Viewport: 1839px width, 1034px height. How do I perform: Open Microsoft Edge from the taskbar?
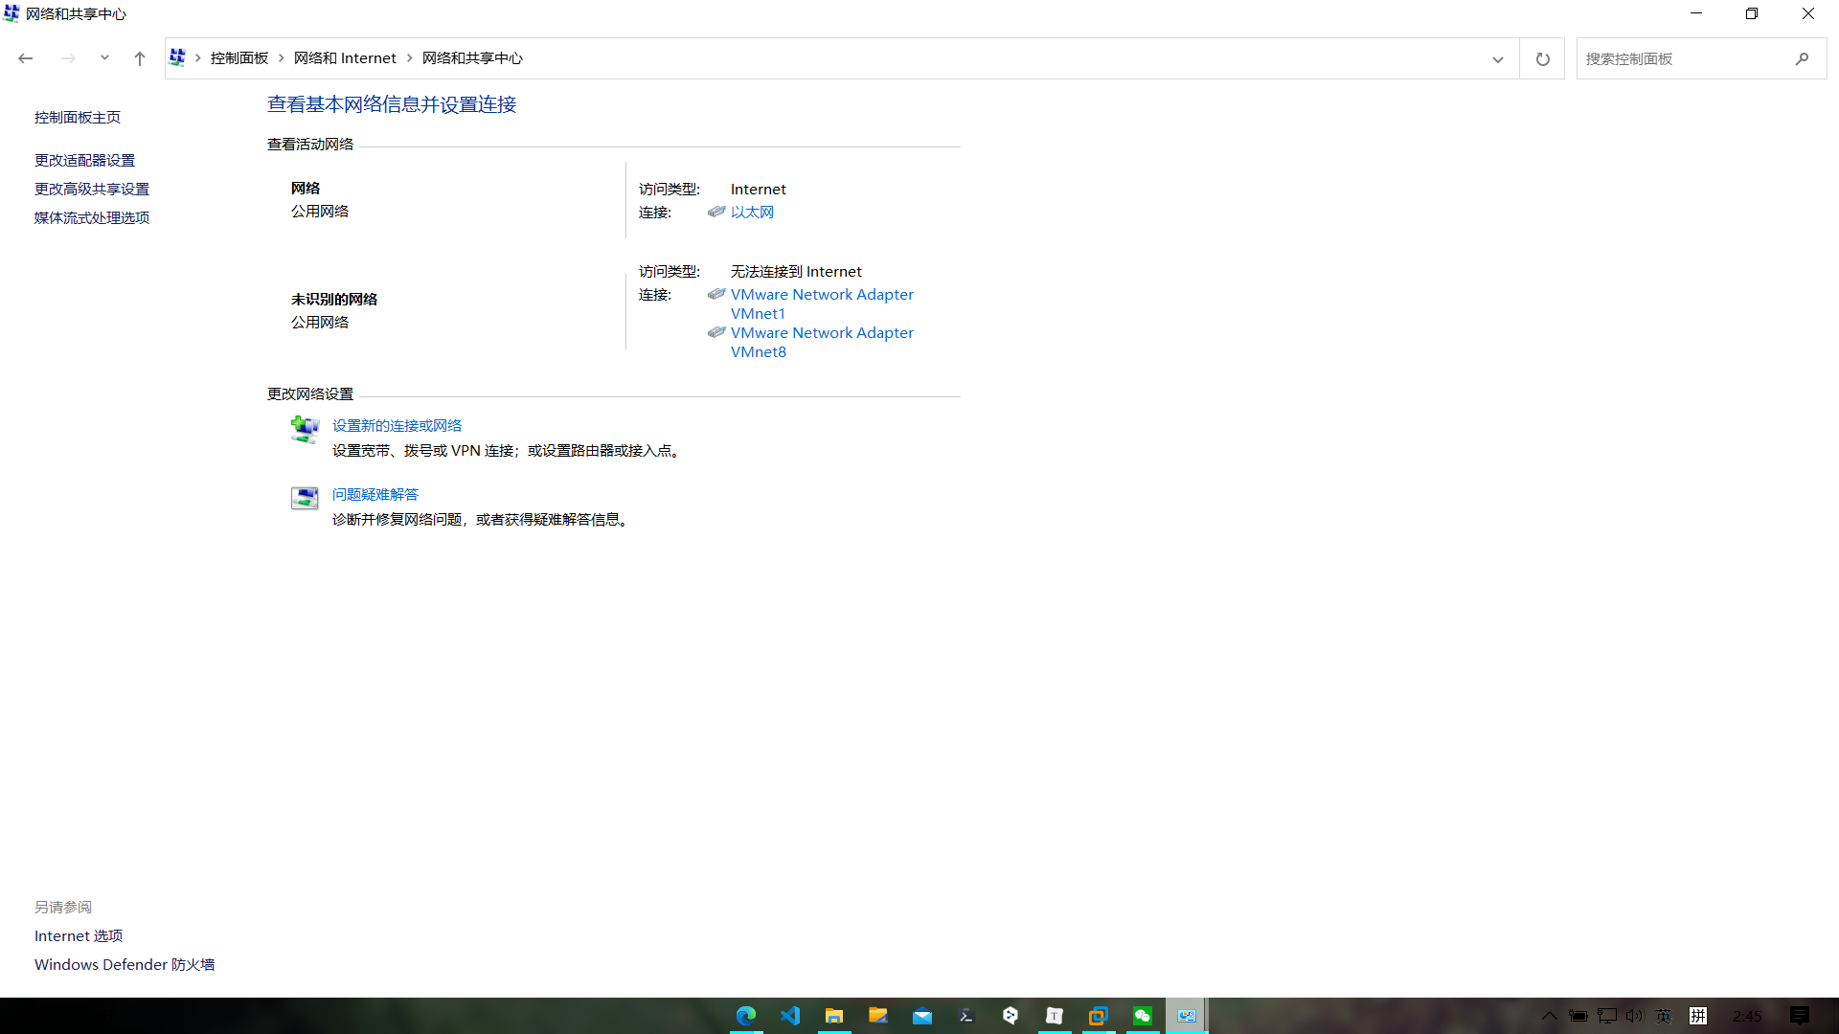746,1016
